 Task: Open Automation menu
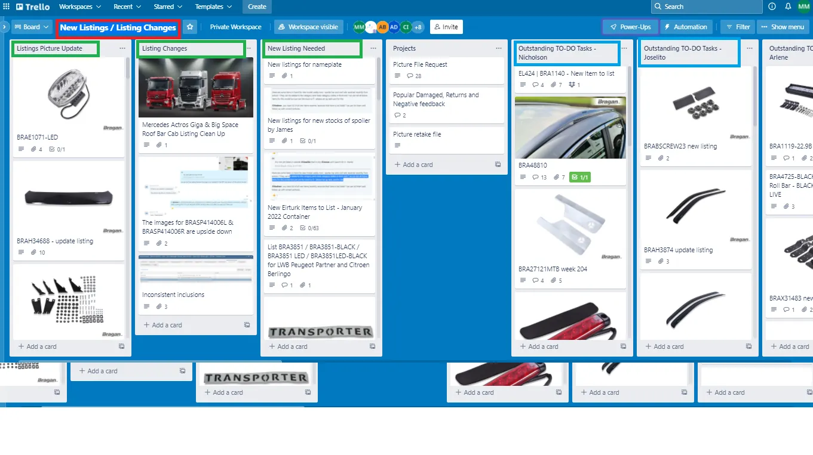(x=686, y=27)
